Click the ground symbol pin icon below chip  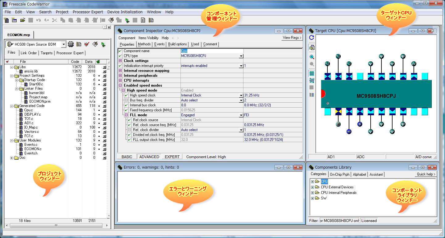[360, 124]
